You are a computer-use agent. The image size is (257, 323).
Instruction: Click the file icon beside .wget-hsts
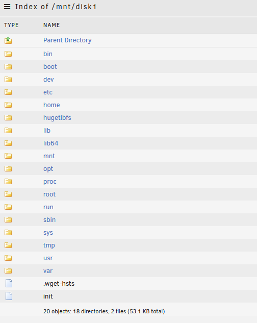point(9,283)
